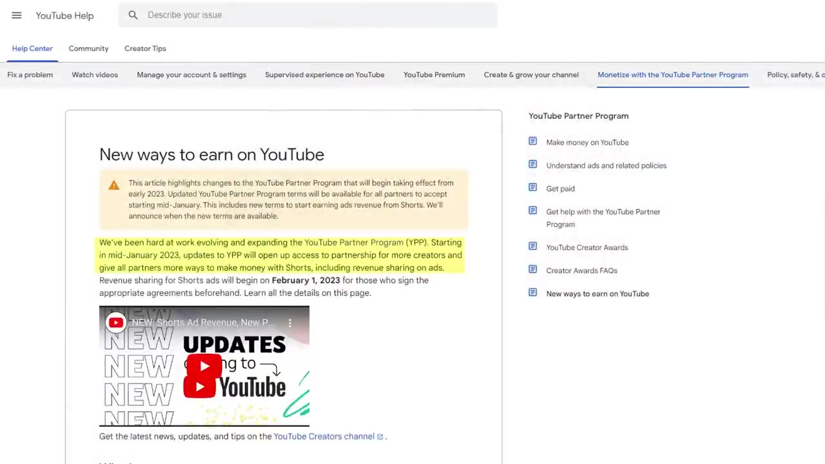Follow the YouTube Creators channel link

click(324, 436)
